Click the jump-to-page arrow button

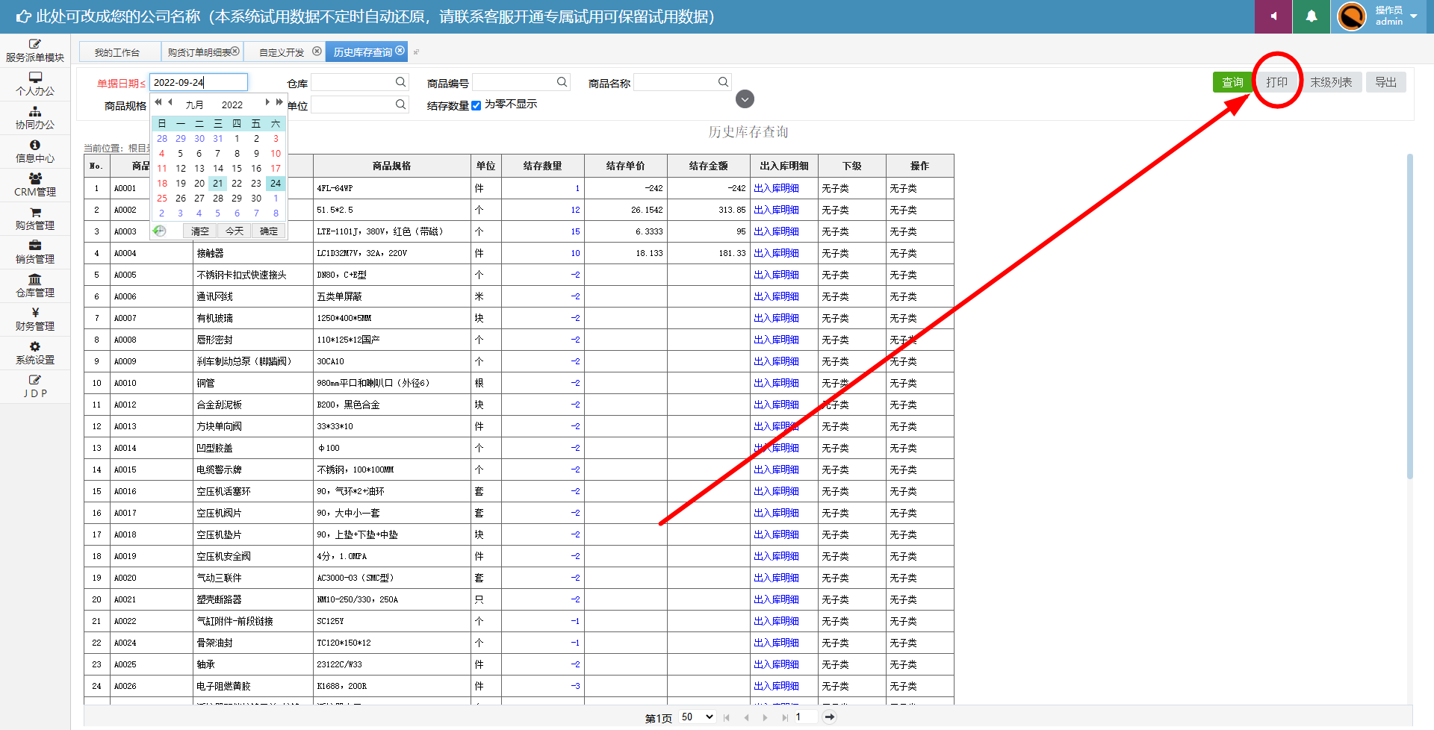pyautogui.click(x=829, y=717)
